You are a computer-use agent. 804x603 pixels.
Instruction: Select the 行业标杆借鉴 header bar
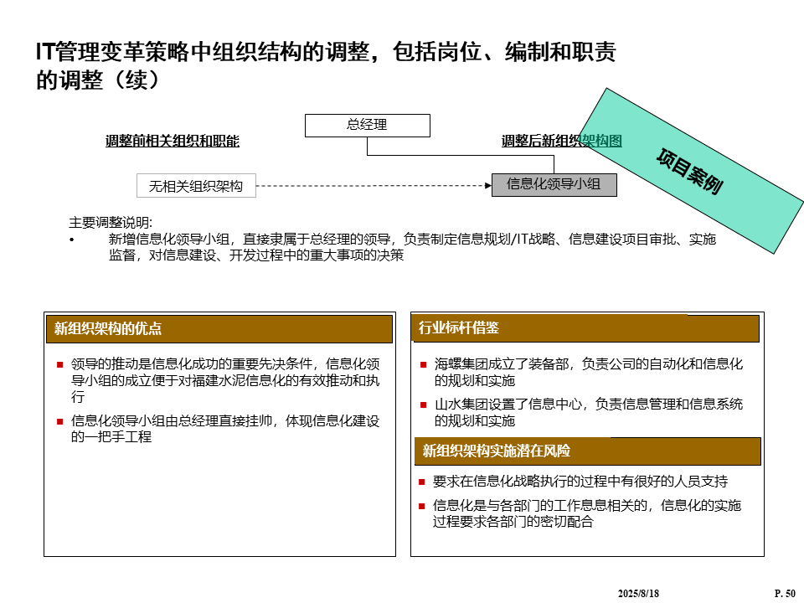click(x=586, y=328)
